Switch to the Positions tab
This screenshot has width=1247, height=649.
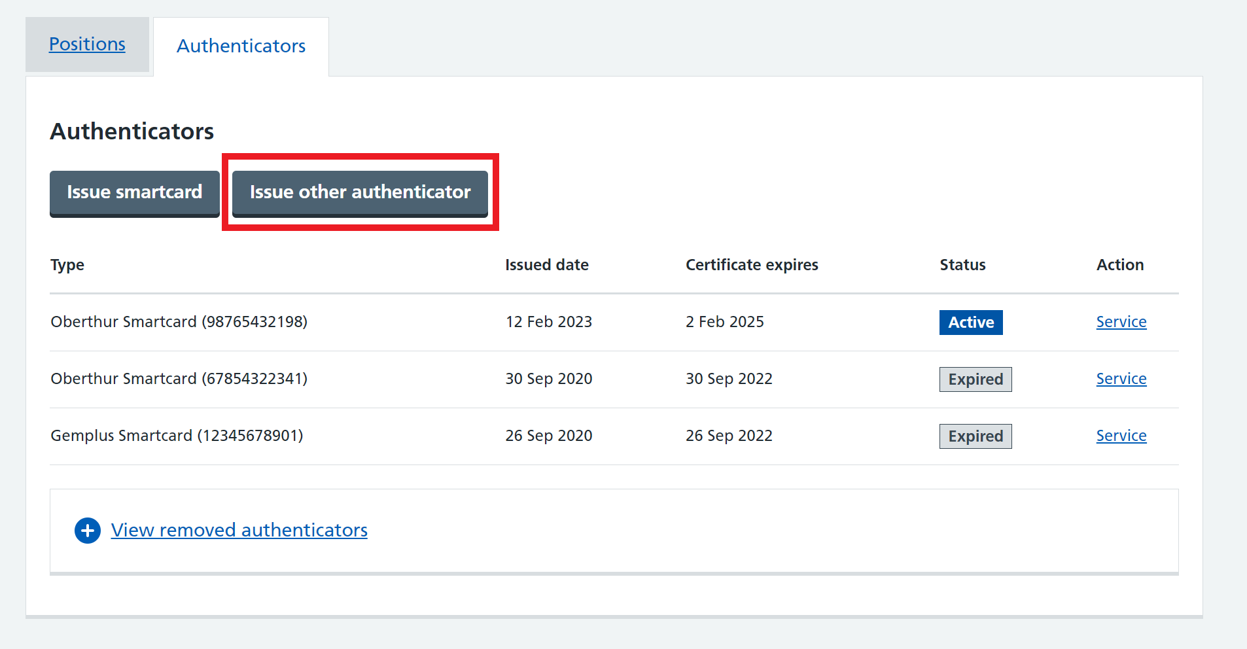[87, 44]
